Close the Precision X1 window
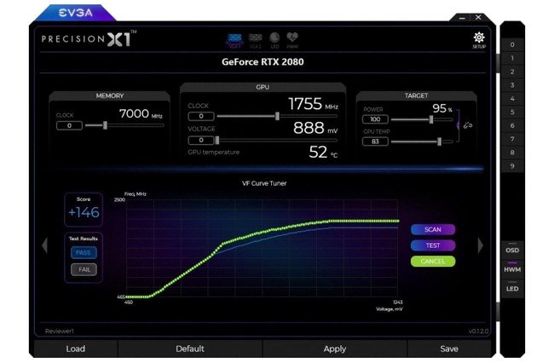Image resolution: width=554 pixels, height=363 pixels. pyautogui.click(x=478, y=17)
